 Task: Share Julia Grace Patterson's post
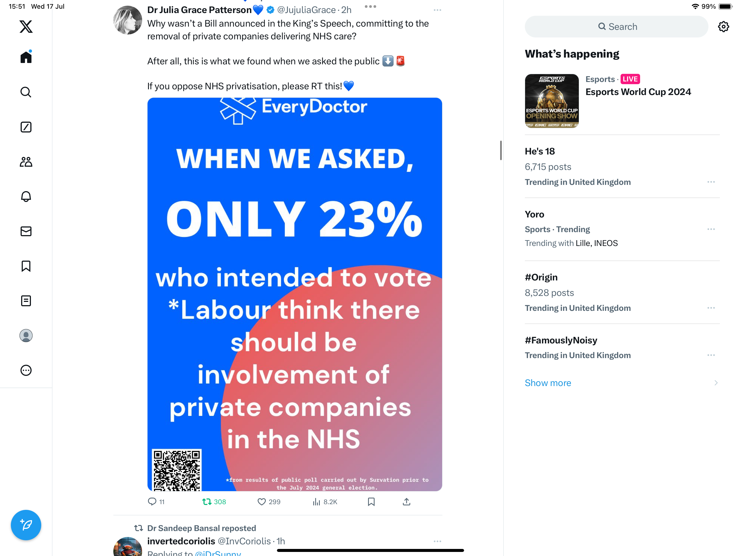click(x=406, y=502)
